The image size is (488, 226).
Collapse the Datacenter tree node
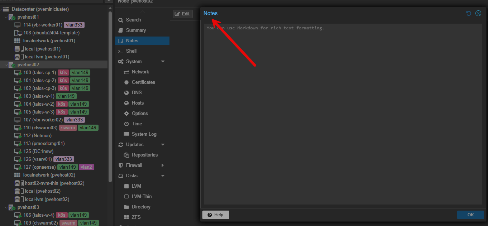coord(1,9)
